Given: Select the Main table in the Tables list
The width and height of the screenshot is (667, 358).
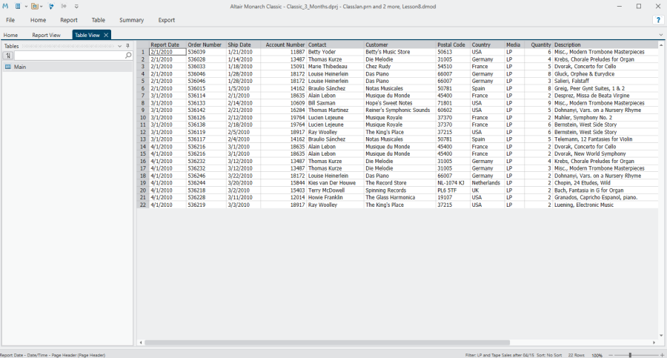Looking at the screenshot, I should click(x=67, y=67).
